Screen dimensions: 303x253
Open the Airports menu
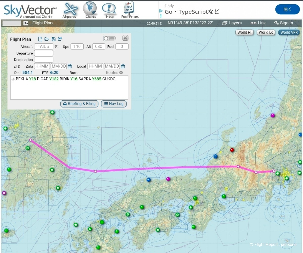tap(69, 10)
